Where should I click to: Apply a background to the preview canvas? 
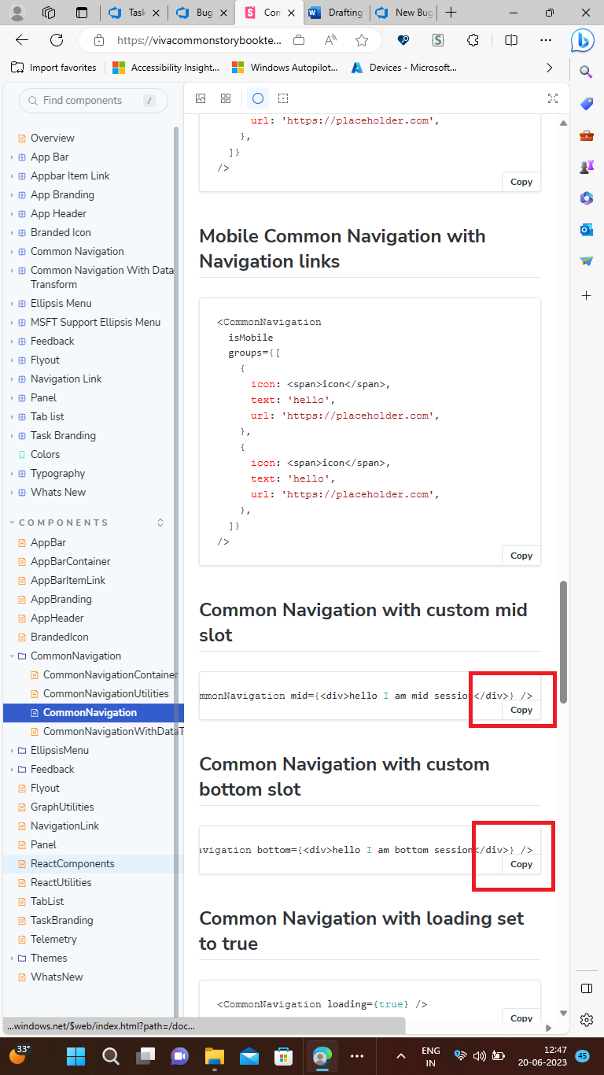tap(201, 98)
